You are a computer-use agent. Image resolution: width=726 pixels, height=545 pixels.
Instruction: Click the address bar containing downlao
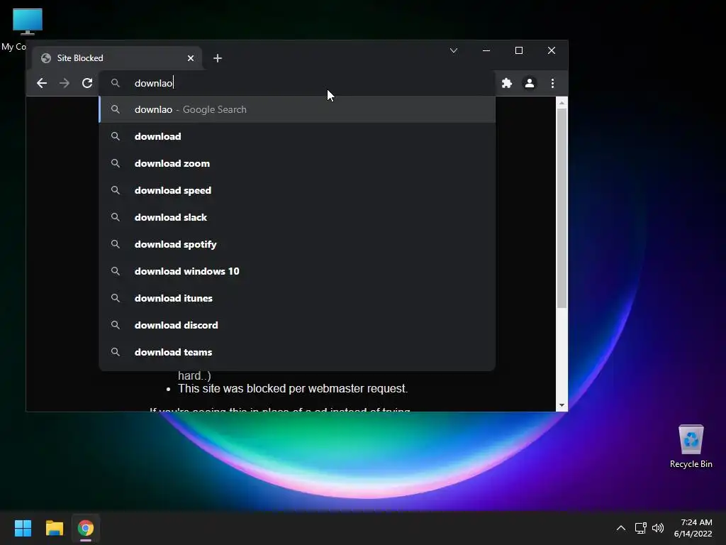click(x=297, y=83)
